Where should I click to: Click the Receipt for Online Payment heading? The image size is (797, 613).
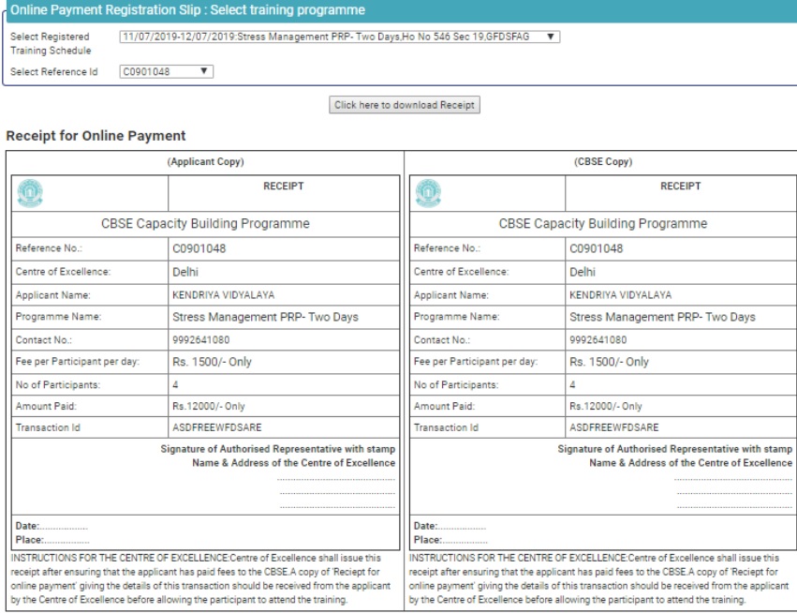(x=96, y=136)
